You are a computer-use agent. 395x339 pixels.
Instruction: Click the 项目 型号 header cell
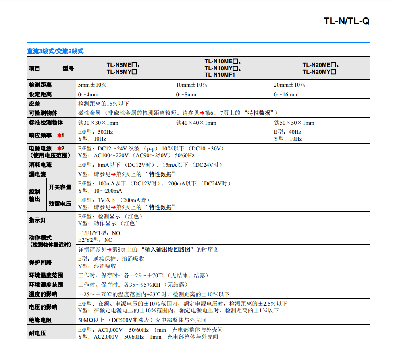click(x=52, y=69)
